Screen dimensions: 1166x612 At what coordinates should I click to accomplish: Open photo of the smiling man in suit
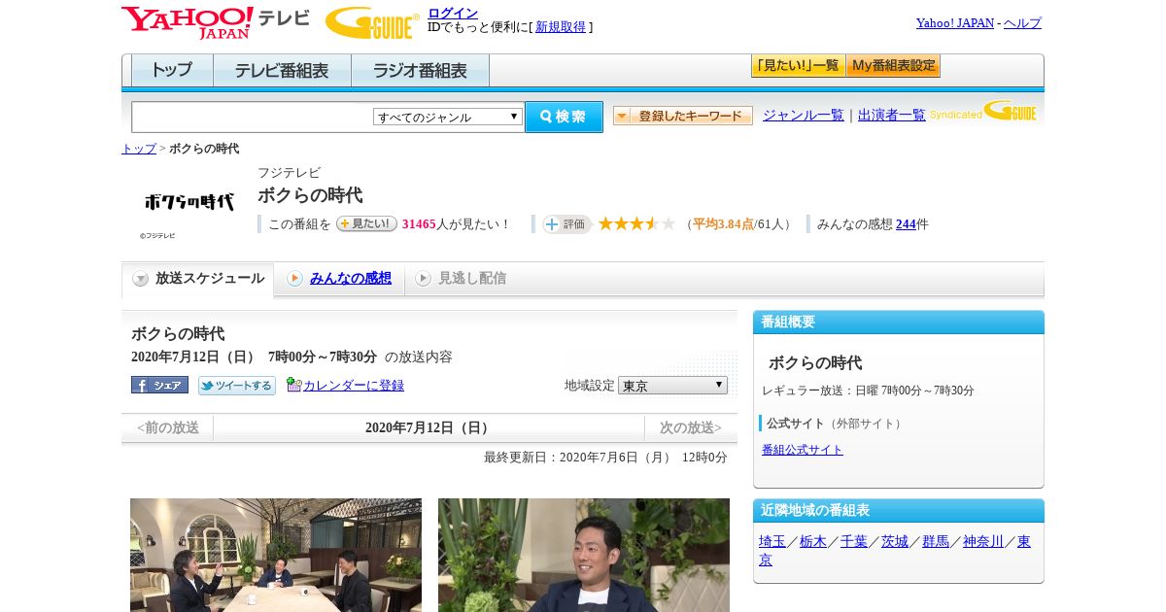point(584,555)
